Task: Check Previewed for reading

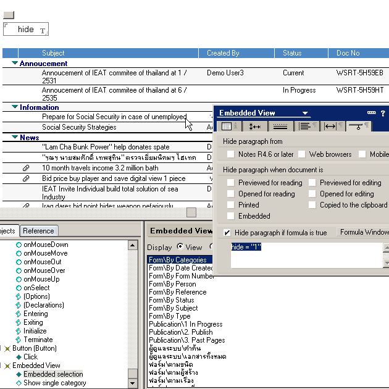Action: coord(231,183)
